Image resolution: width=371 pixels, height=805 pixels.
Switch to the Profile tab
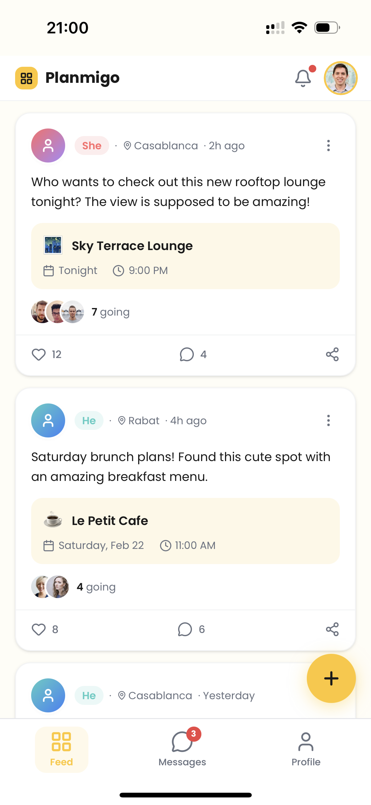point(306,750)
